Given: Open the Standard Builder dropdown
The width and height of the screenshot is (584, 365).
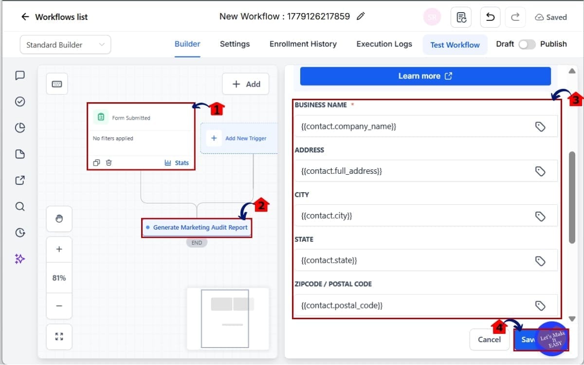Looking at the screenshot, I should click(x=65, y=45).
